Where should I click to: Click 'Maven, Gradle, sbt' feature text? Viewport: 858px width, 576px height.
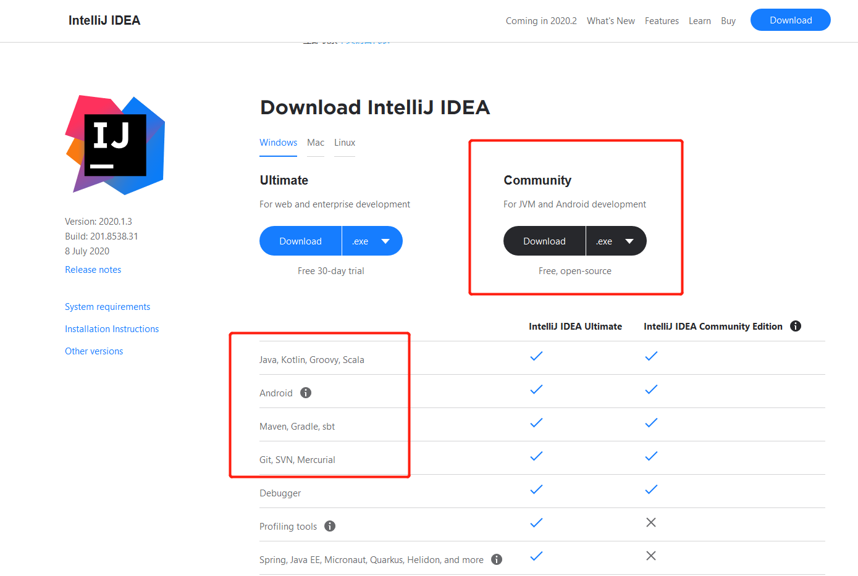click(x=297, y=427)
